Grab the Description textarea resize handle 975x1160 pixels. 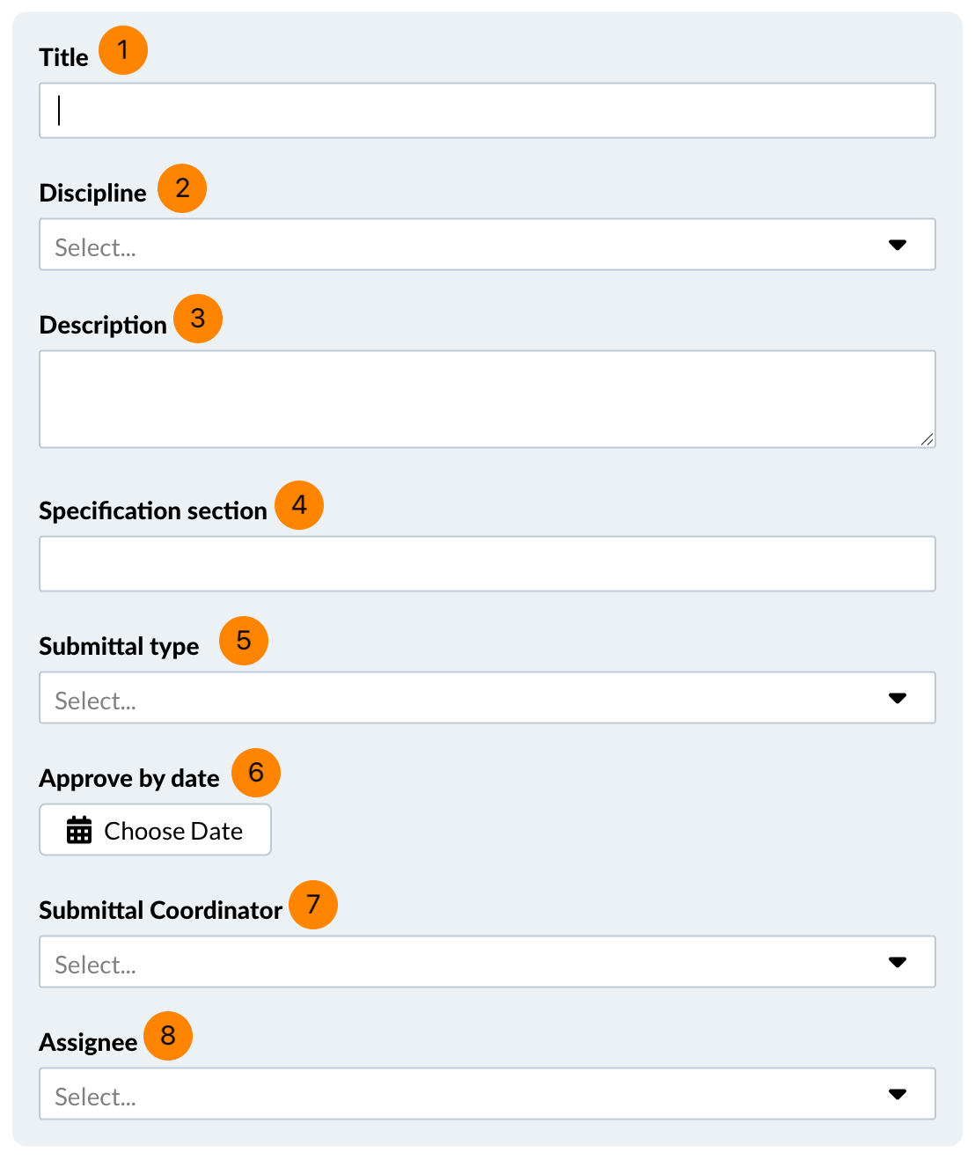(x=927, y=439)
